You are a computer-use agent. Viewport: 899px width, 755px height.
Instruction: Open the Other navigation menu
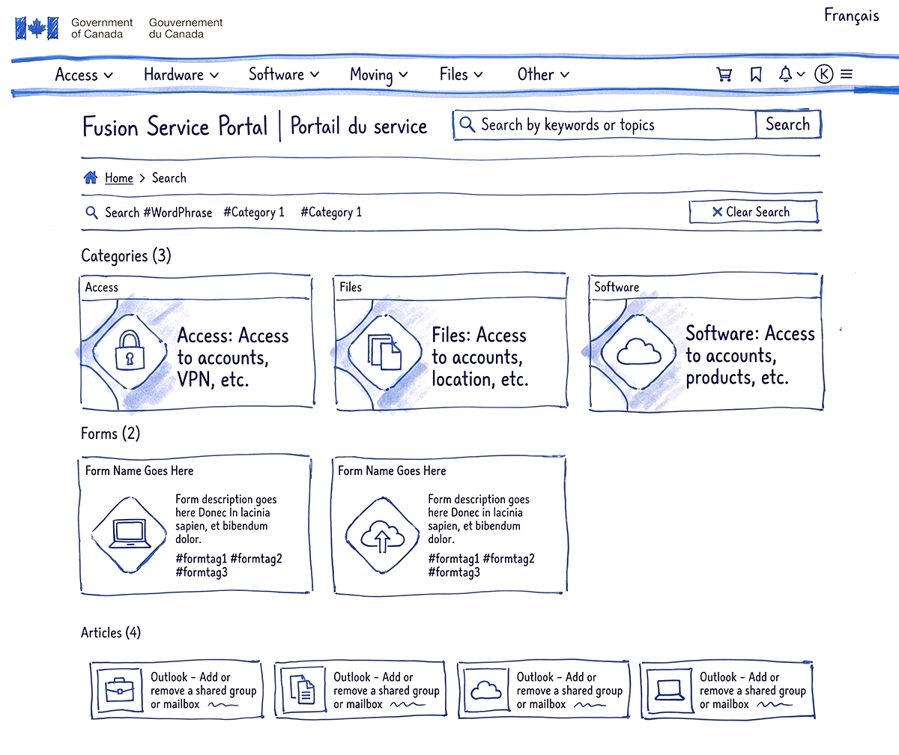tap(543, 75)
